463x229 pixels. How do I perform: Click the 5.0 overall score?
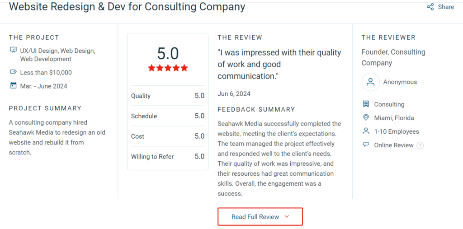point(168,53)
